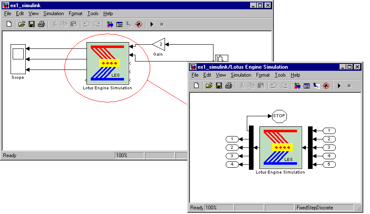The height and width of the screenshot is (214, 370).
Task: Open Simulation menu in Lotus Engine Simulation window
Action: point(241,75)
